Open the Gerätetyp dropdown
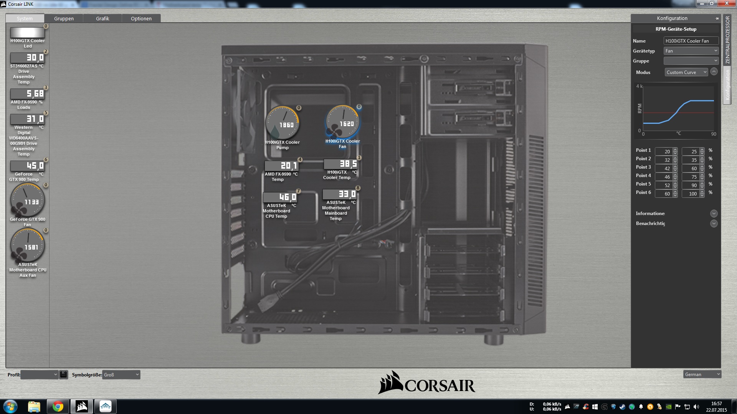 (691, 51)
